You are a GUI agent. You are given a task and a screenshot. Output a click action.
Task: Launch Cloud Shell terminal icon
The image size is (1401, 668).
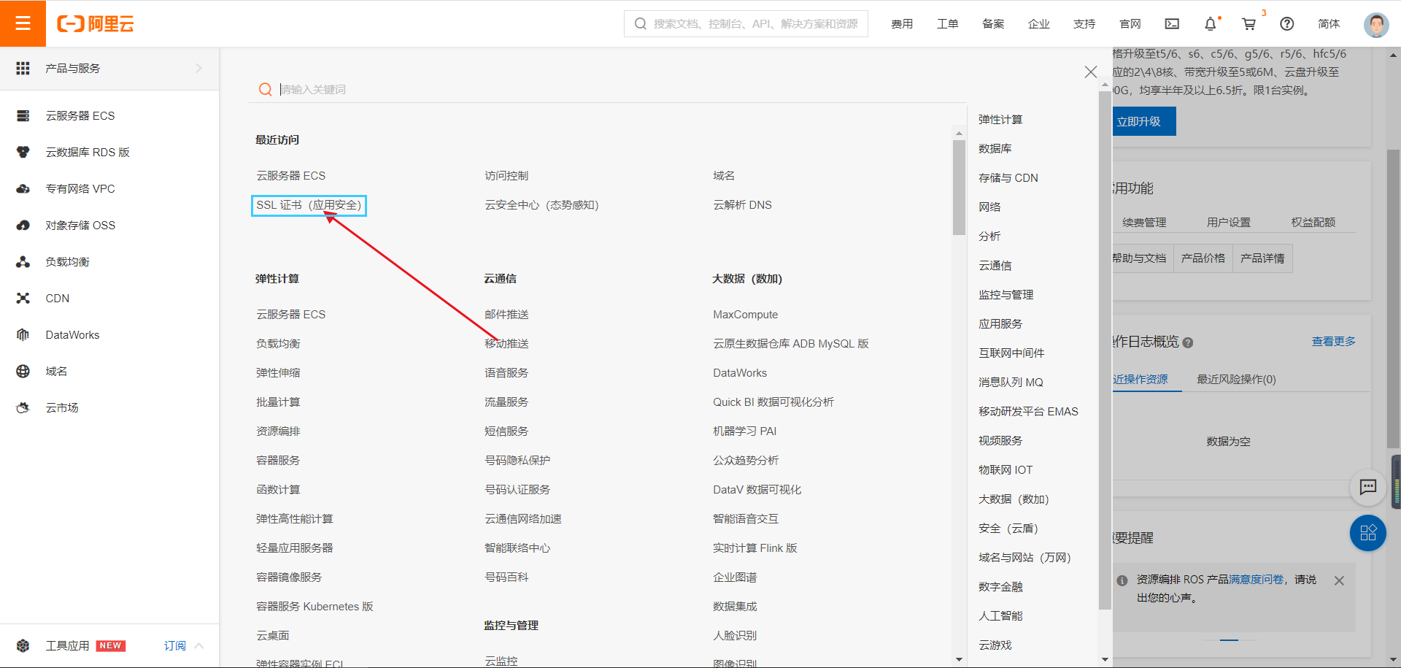coord(1172,24)
